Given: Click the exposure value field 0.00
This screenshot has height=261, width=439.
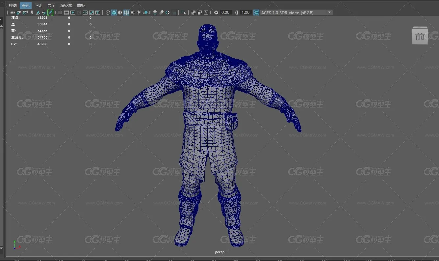Looking at the screenshot, I should (x=225, y=13).
